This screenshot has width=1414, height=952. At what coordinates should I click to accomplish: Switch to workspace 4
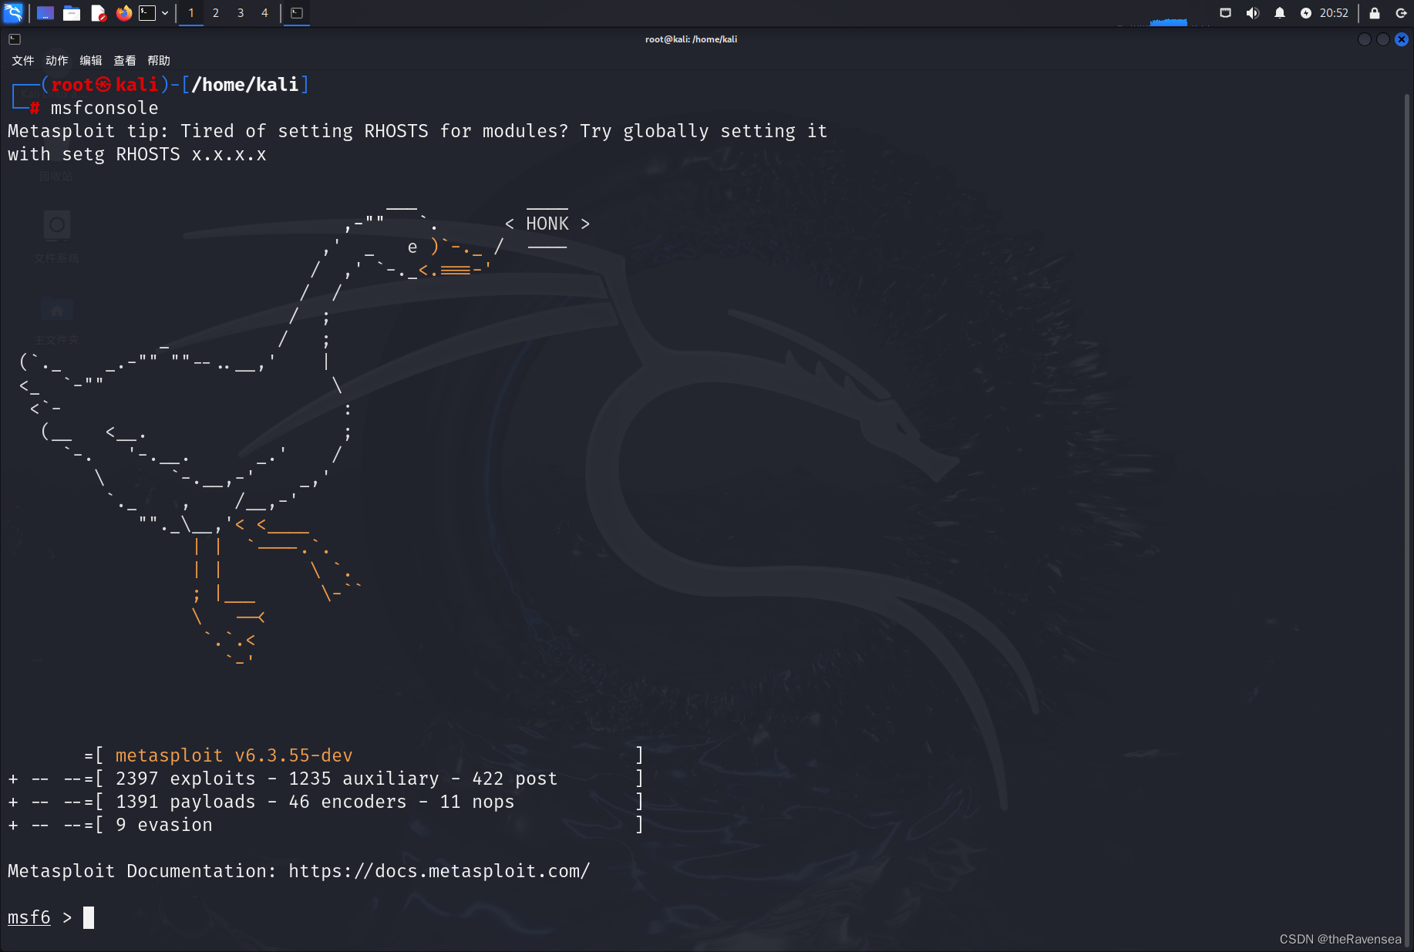point(264,13)
